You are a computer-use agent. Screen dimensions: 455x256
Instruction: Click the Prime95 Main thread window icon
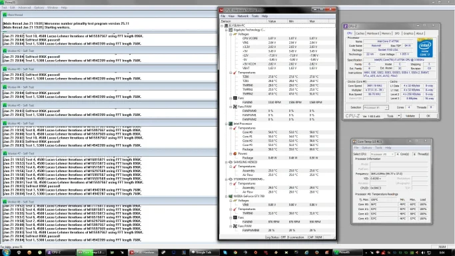(x=5, y=15)
